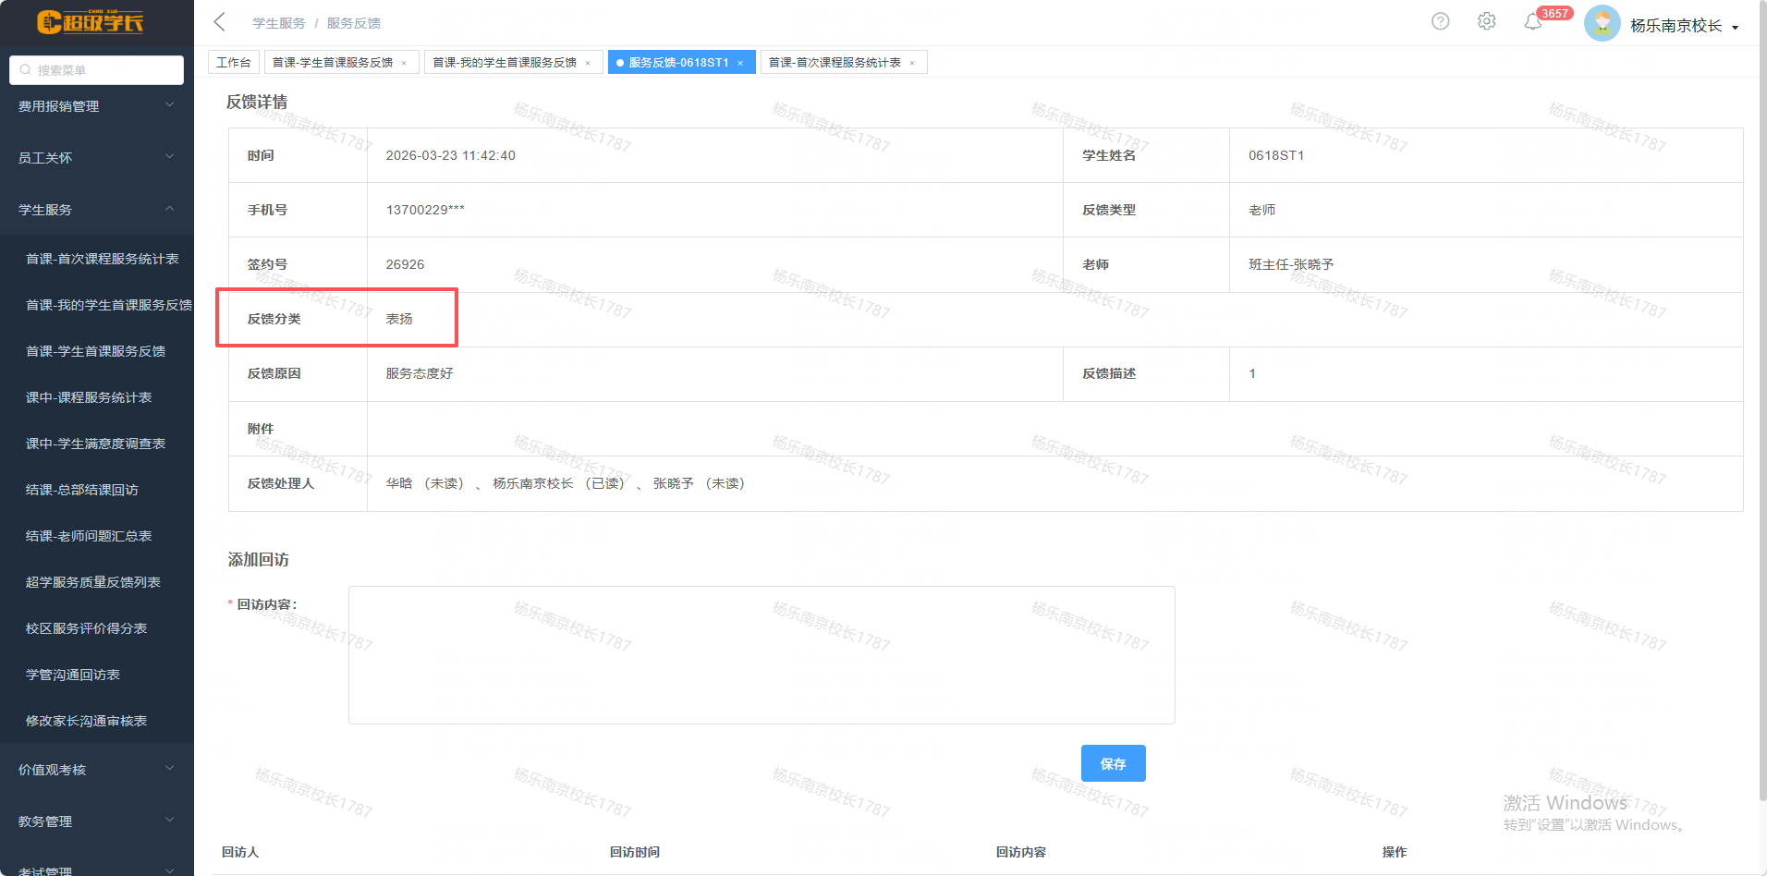Expand the 员工关怀 menu

(96, 158)
